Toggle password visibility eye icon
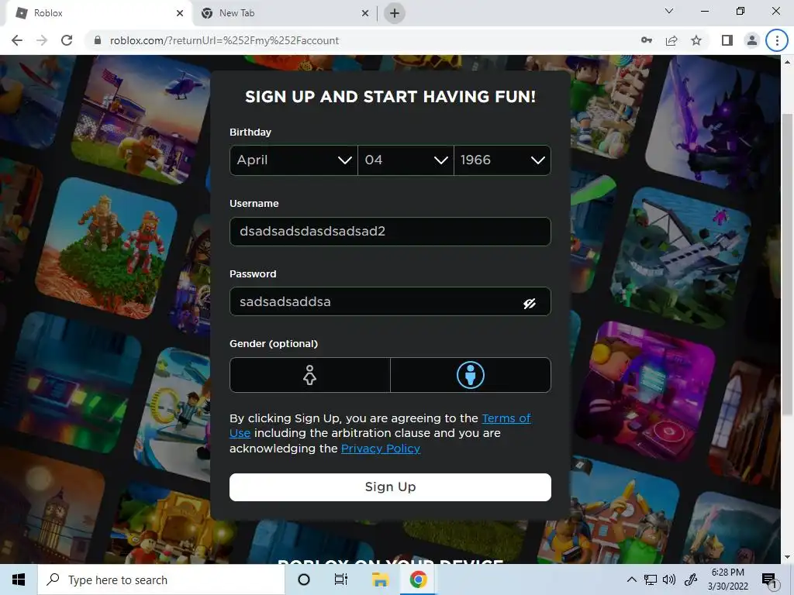 point(530,303)
